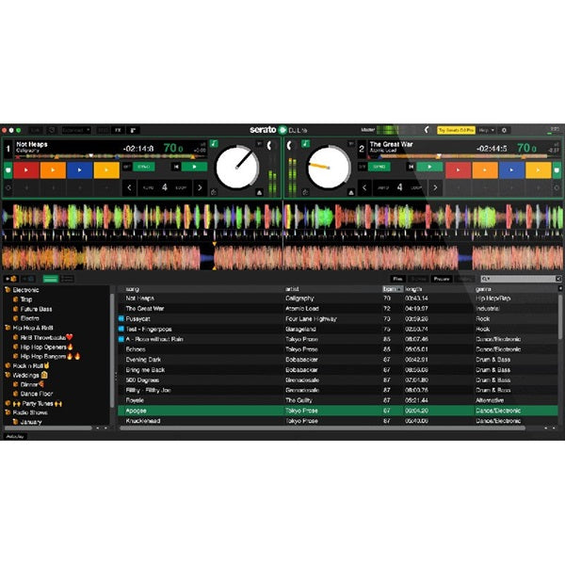565x565 pixels.
Task: Open the Help dropdown menu
Action: coord(486,129)
